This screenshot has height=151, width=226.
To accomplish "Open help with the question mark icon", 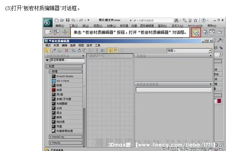I will [204, 21].
